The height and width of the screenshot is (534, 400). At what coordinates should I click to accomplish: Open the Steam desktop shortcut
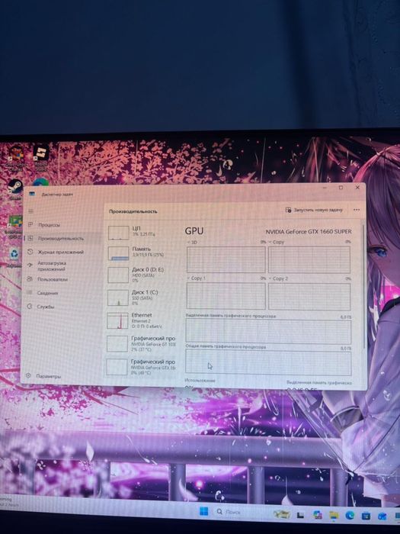click(x=15, y=188)
